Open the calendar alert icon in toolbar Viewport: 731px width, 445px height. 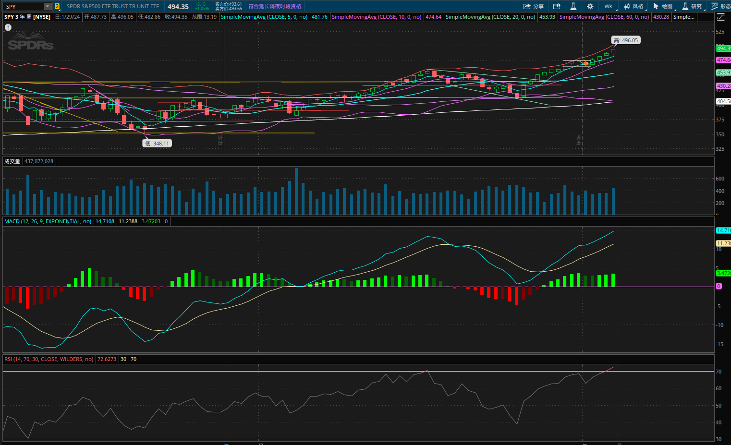557,6
